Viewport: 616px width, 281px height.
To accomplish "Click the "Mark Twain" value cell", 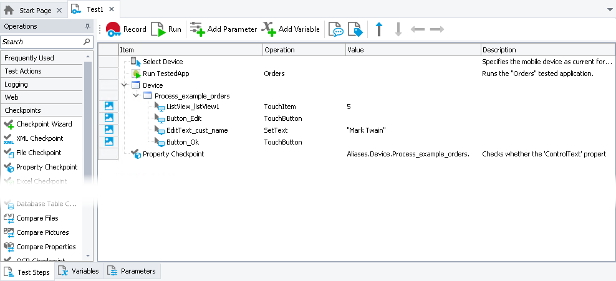I will tap(367, 130).
